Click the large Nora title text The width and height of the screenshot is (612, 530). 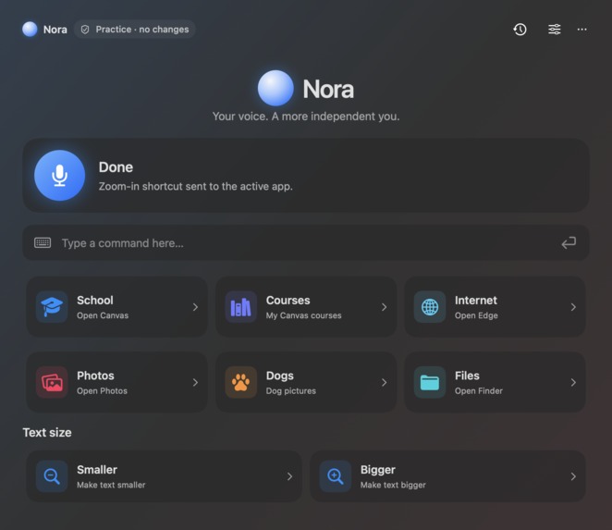pos(328,89)
